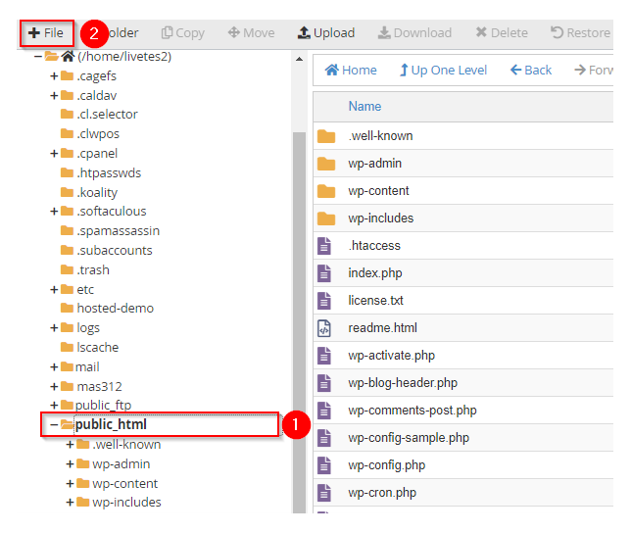631x533 pixels.
Task: Select .htpasswds folder in tree
Action: [x=101, y=173]
